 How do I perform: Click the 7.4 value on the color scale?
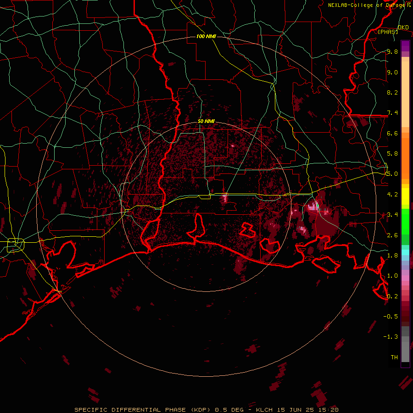coord(392,113)
